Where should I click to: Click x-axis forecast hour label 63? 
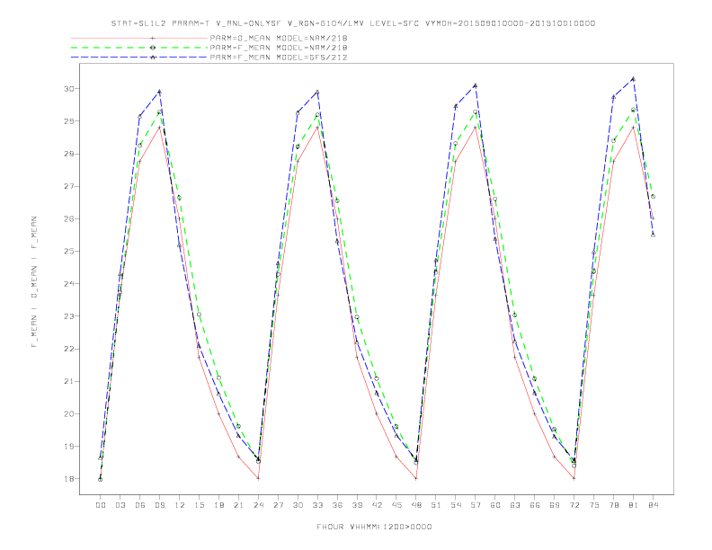[515, 505]
